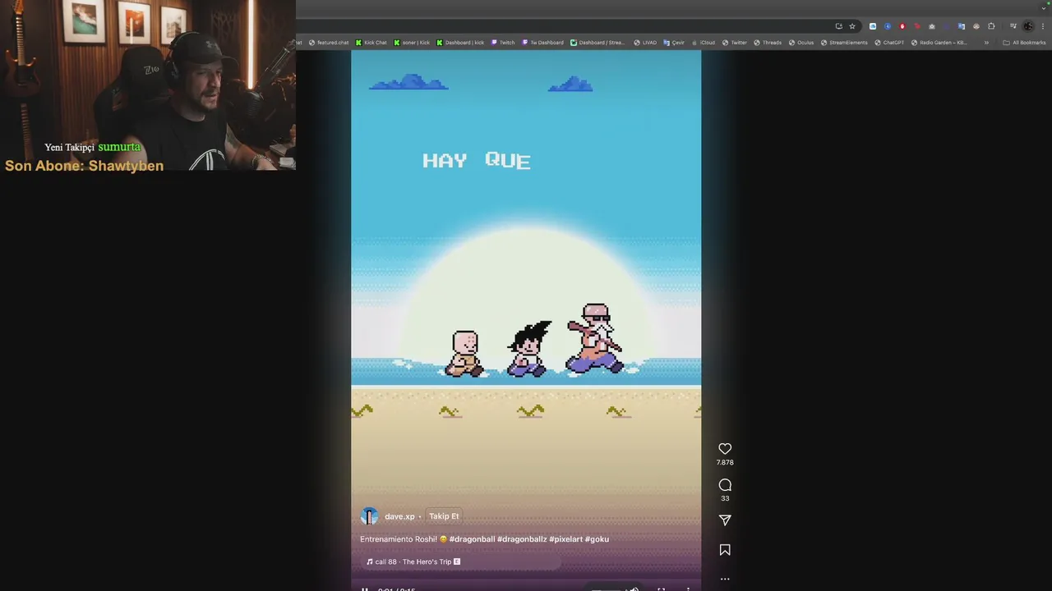Open the #pixelart hashtag
This screenshot has height=591, width=1052.
pyautogui.click(x=565, y=539)
